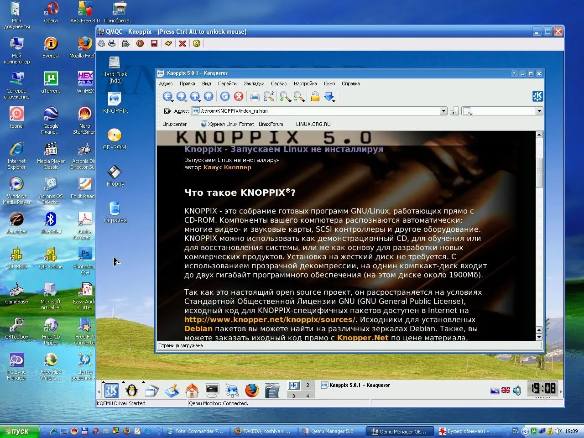Click the Konqueror Up arrow button
Image resolution: width=584 pixels, height=438 pixels.
click(x=194, y=96)
